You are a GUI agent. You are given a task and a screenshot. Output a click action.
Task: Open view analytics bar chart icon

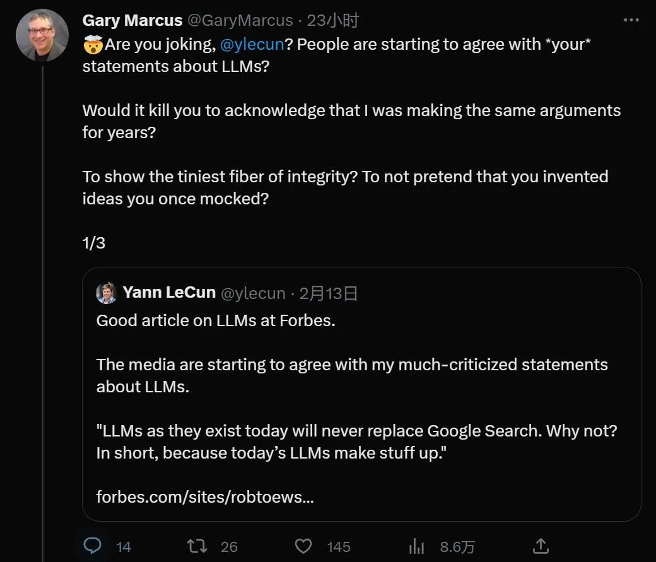[417, 546]
